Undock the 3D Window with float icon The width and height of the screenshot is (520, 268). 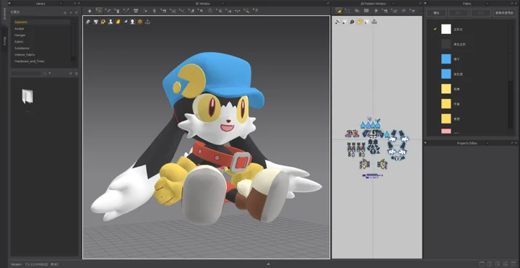click(328, 4)
